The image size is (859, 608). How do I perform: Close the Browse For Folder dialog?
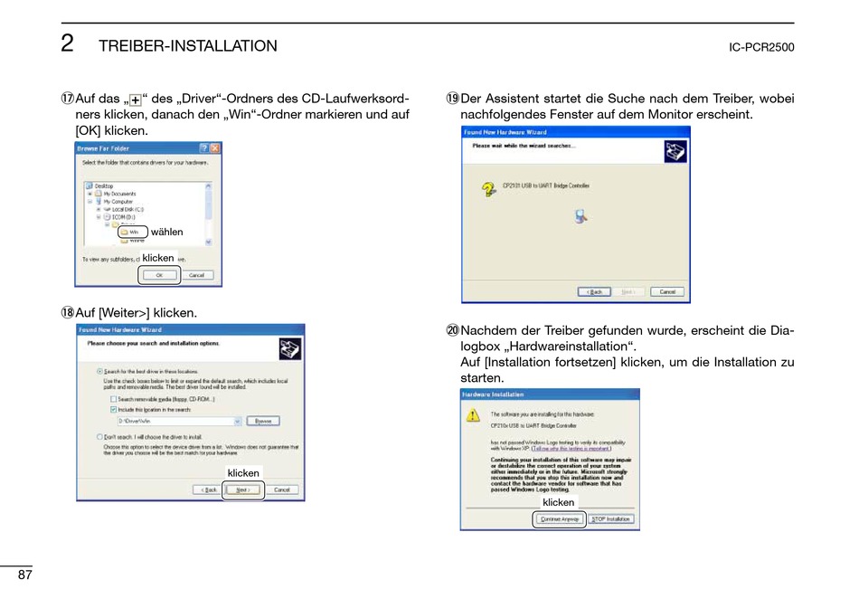[215, 148]
